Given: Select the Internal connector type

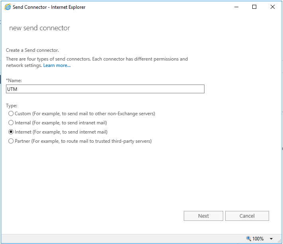Looking at the screenshot, I should (x=11, y=123).
